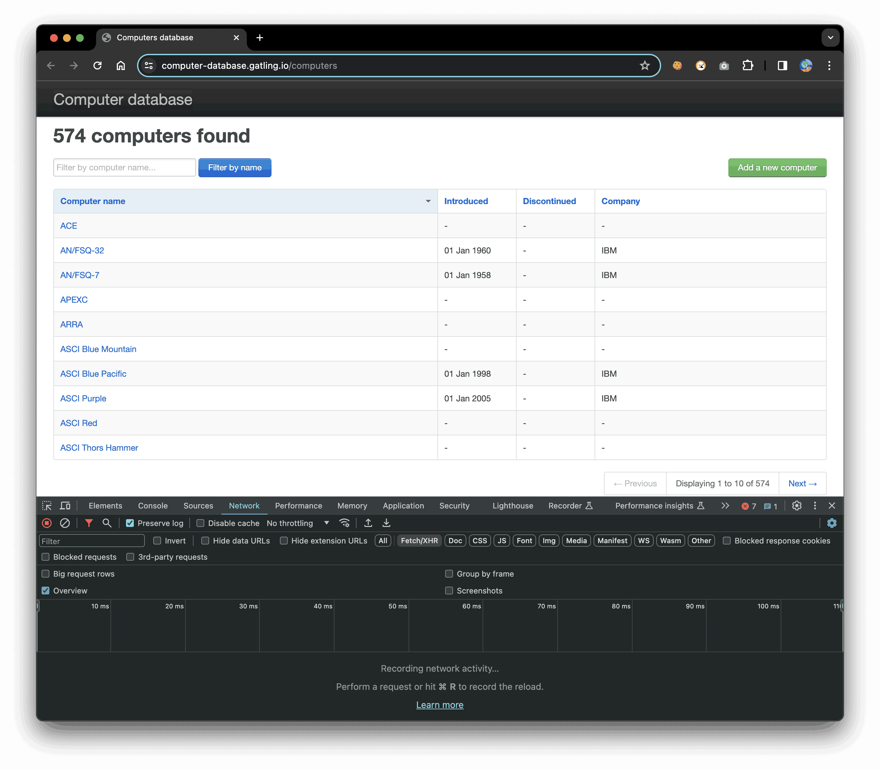880x769 pixels.
Task: Open network conditions wifi icon
Action: point(344,523)
